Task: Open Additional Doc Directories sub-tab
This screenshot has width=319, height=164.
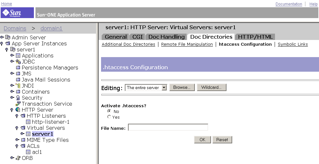Action: [x=128, y=44]
